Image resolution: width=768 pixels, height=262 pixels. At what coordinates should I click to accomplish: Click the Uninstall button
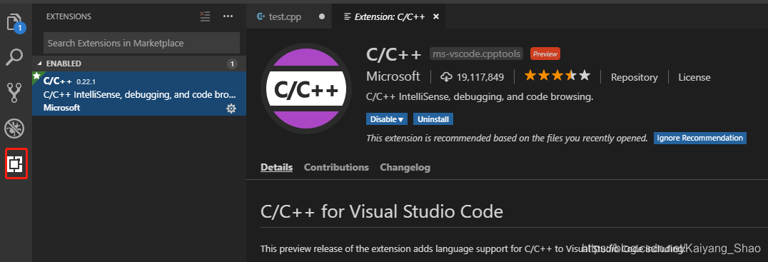[433, 119]
